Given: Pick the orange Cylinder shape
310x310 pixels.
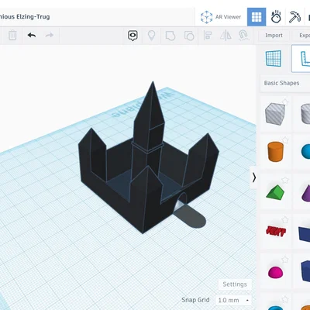Looking at the screenshot, I should click(275, 151).
